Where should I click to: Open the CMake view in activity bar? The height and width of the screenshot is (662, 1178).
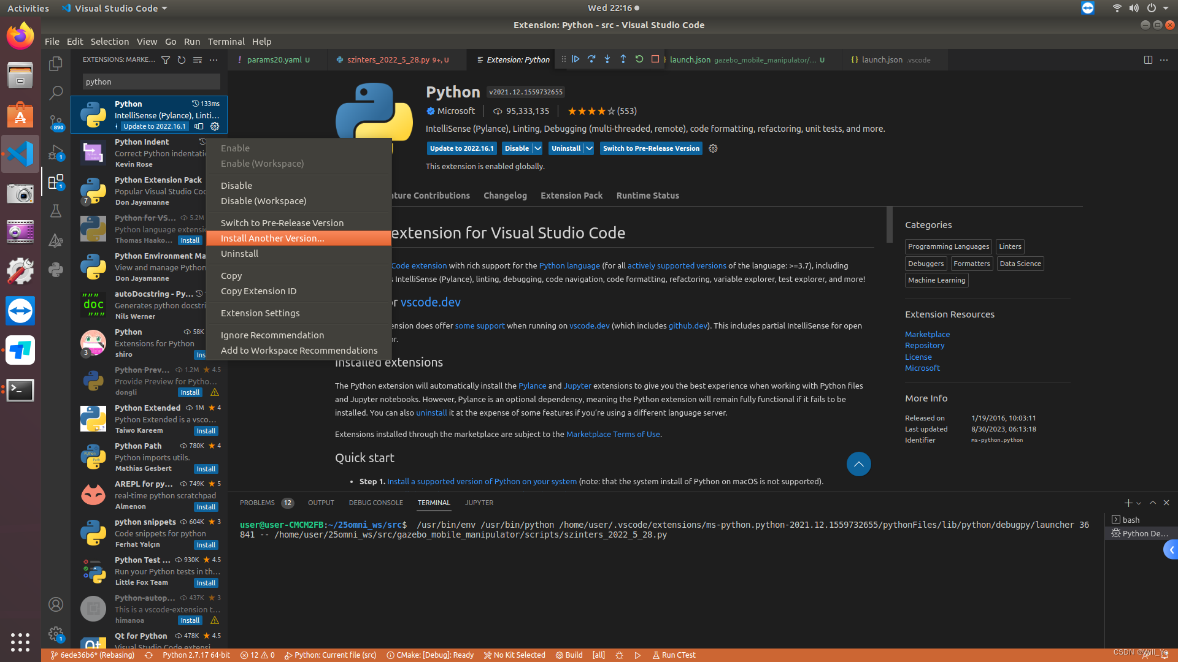tap(56, 240)
